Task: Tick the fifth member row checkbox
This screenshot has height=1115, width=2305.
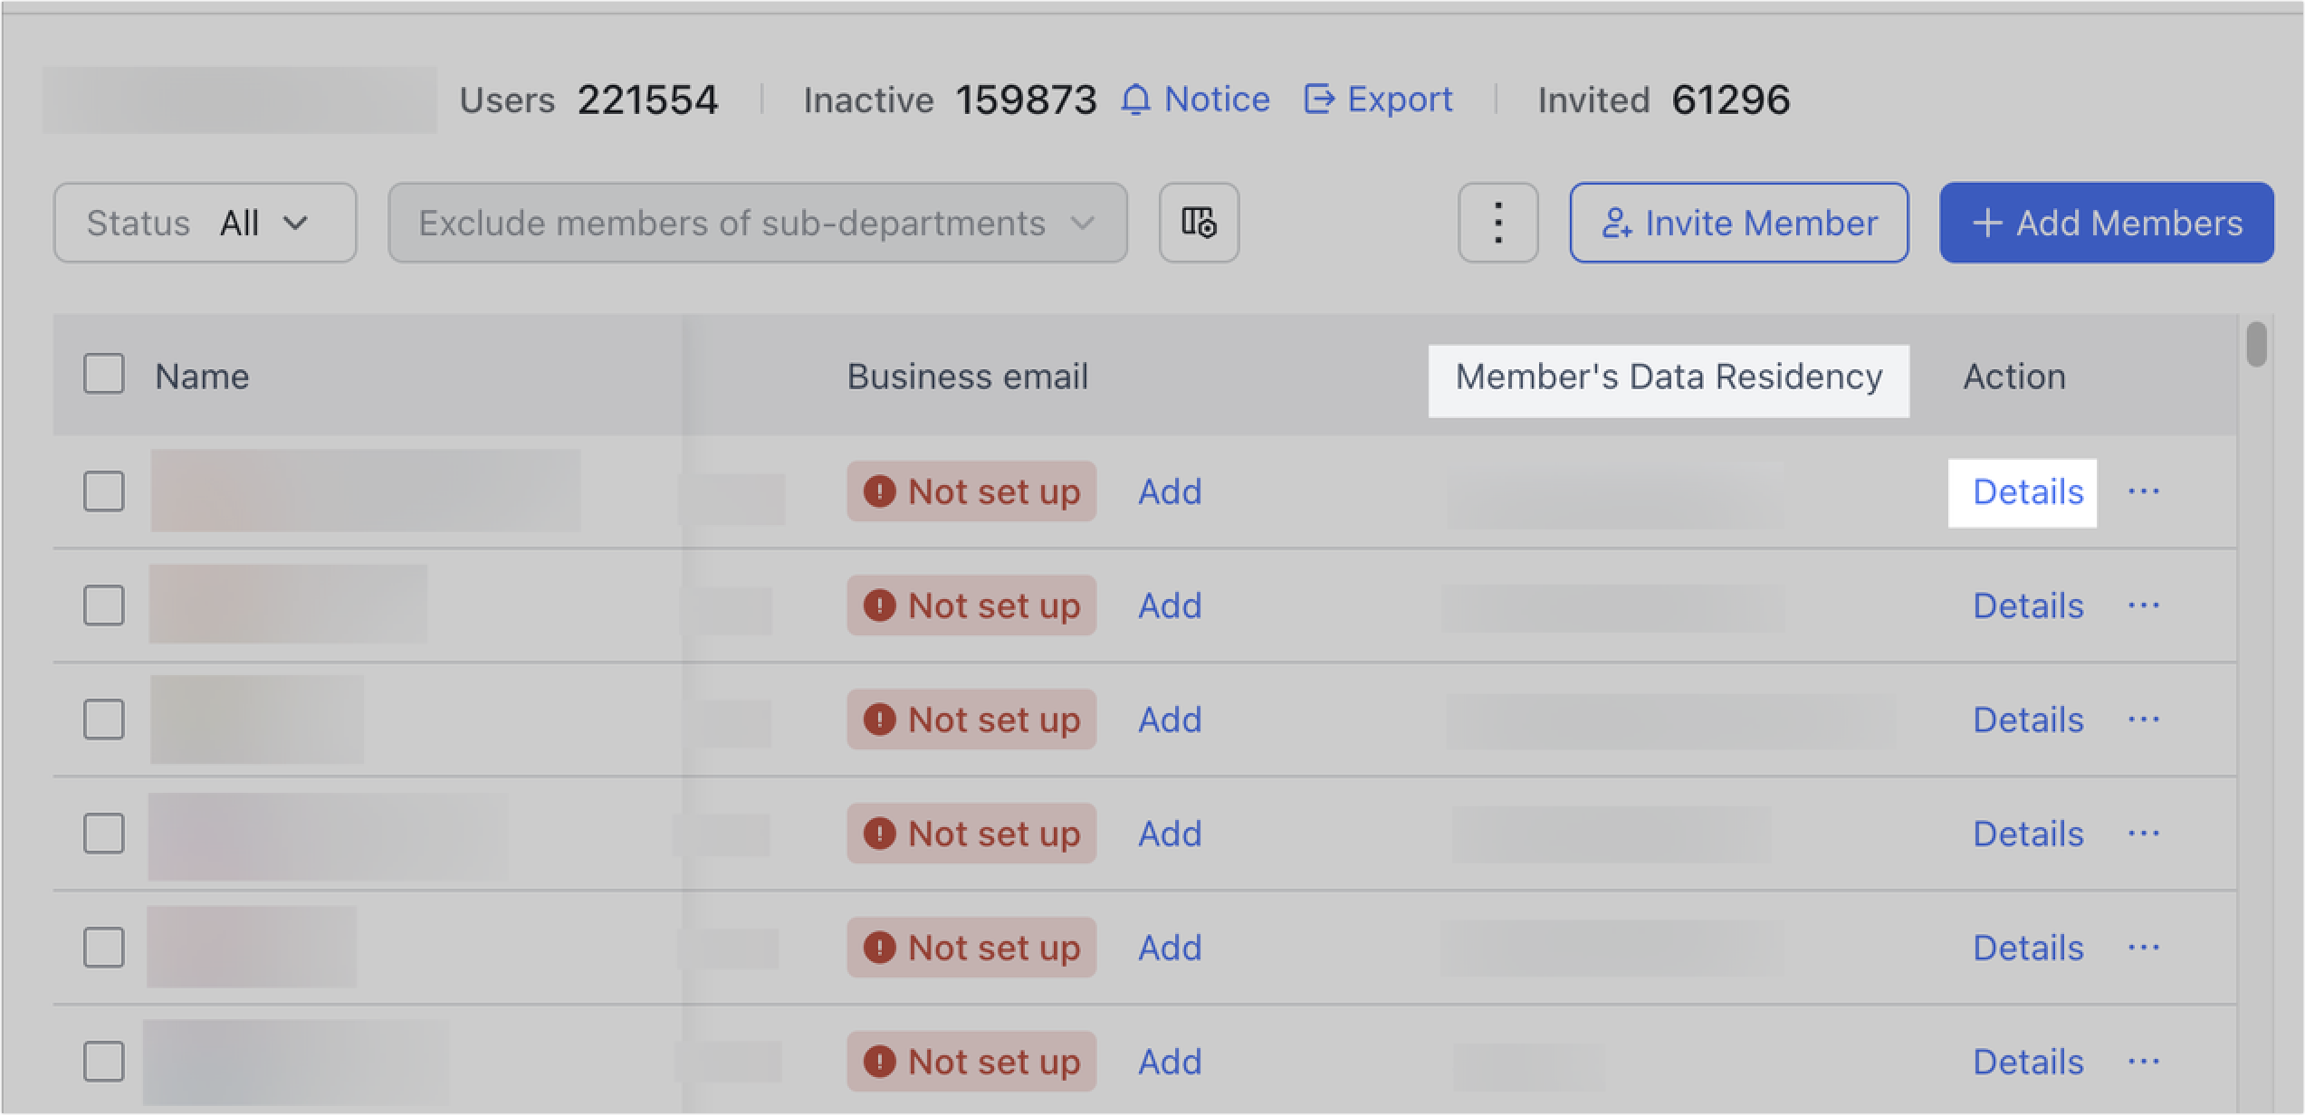Action: click(x=104, y=948)
